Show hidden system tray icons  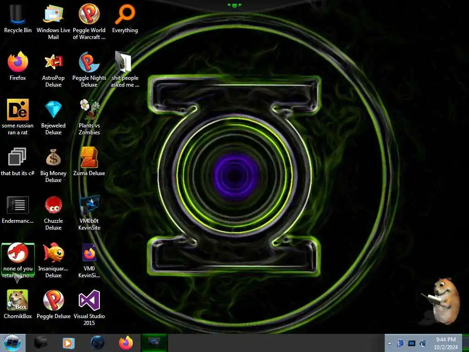(389, 344)
